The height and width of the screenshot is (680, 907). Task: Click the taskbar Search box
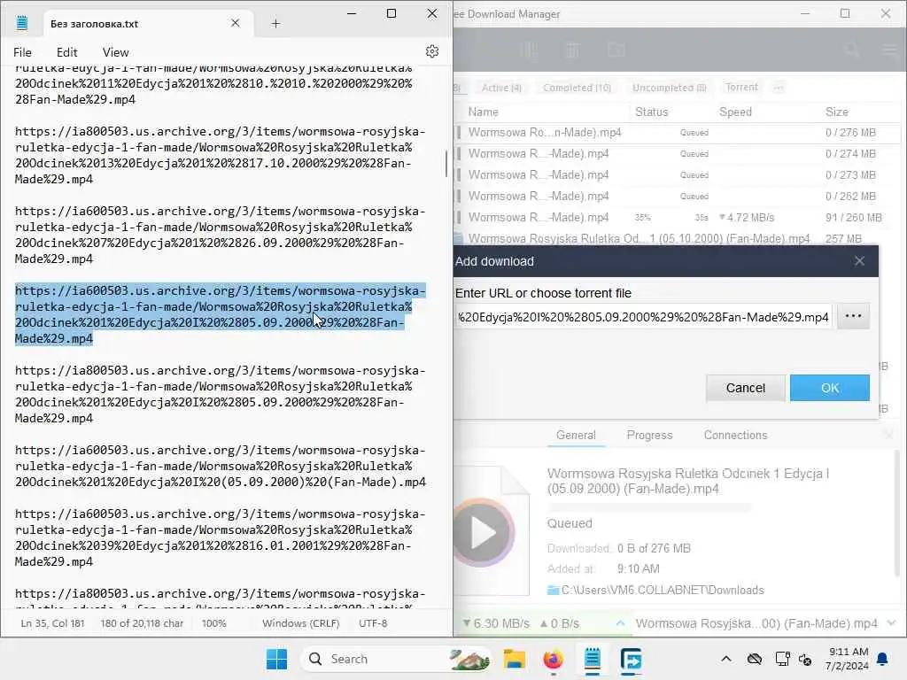point(396,659)
